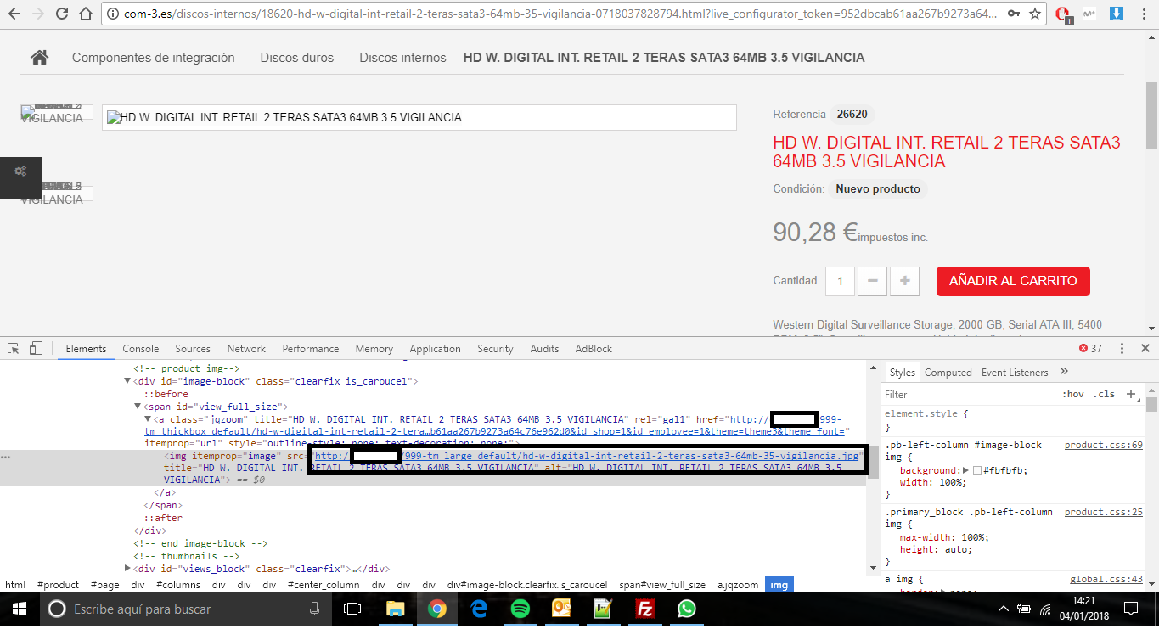
Task: Increase quantity with the plus button
Action: pyautogui.click(x=904, y=281)
